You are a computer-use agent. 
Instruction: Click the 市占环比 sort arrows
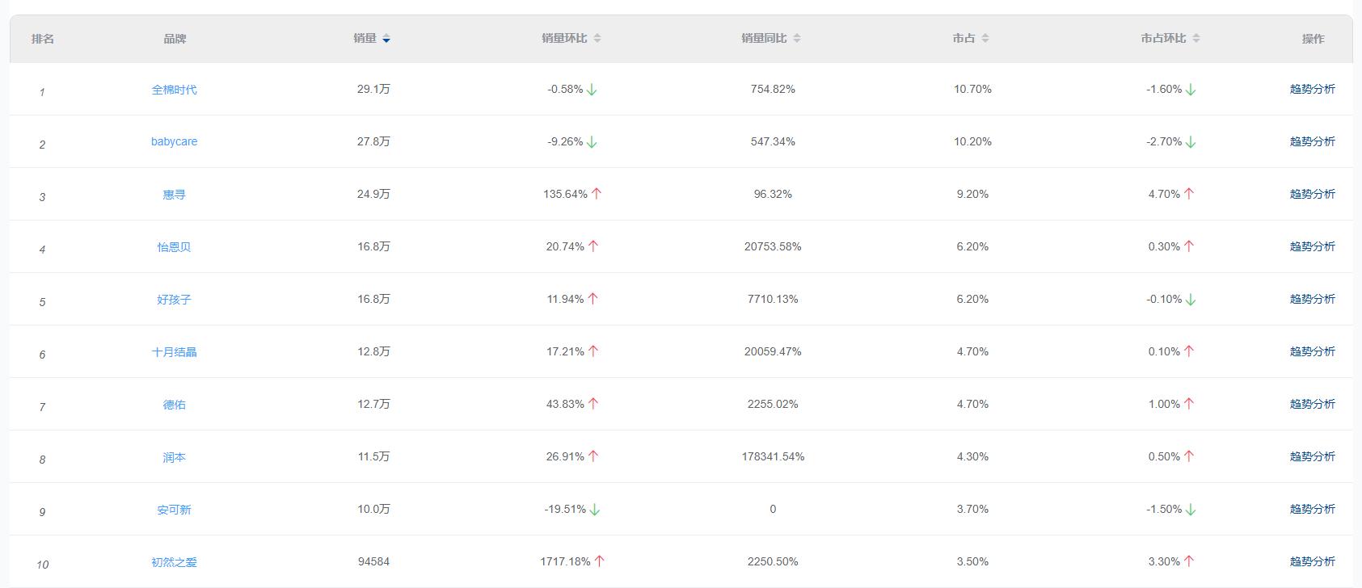(x=1196, y=39)
